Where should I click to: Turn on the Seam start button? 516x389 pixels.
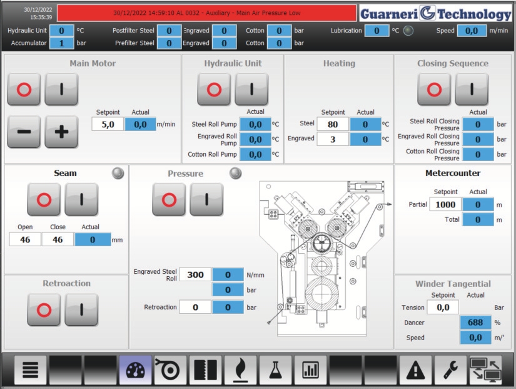pos(81,199)
